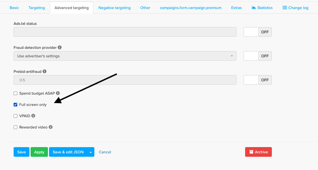Open the Change log tab with list icon
Image resolution: width=318 pixels, height=170 pixels.
pos(295,8)
